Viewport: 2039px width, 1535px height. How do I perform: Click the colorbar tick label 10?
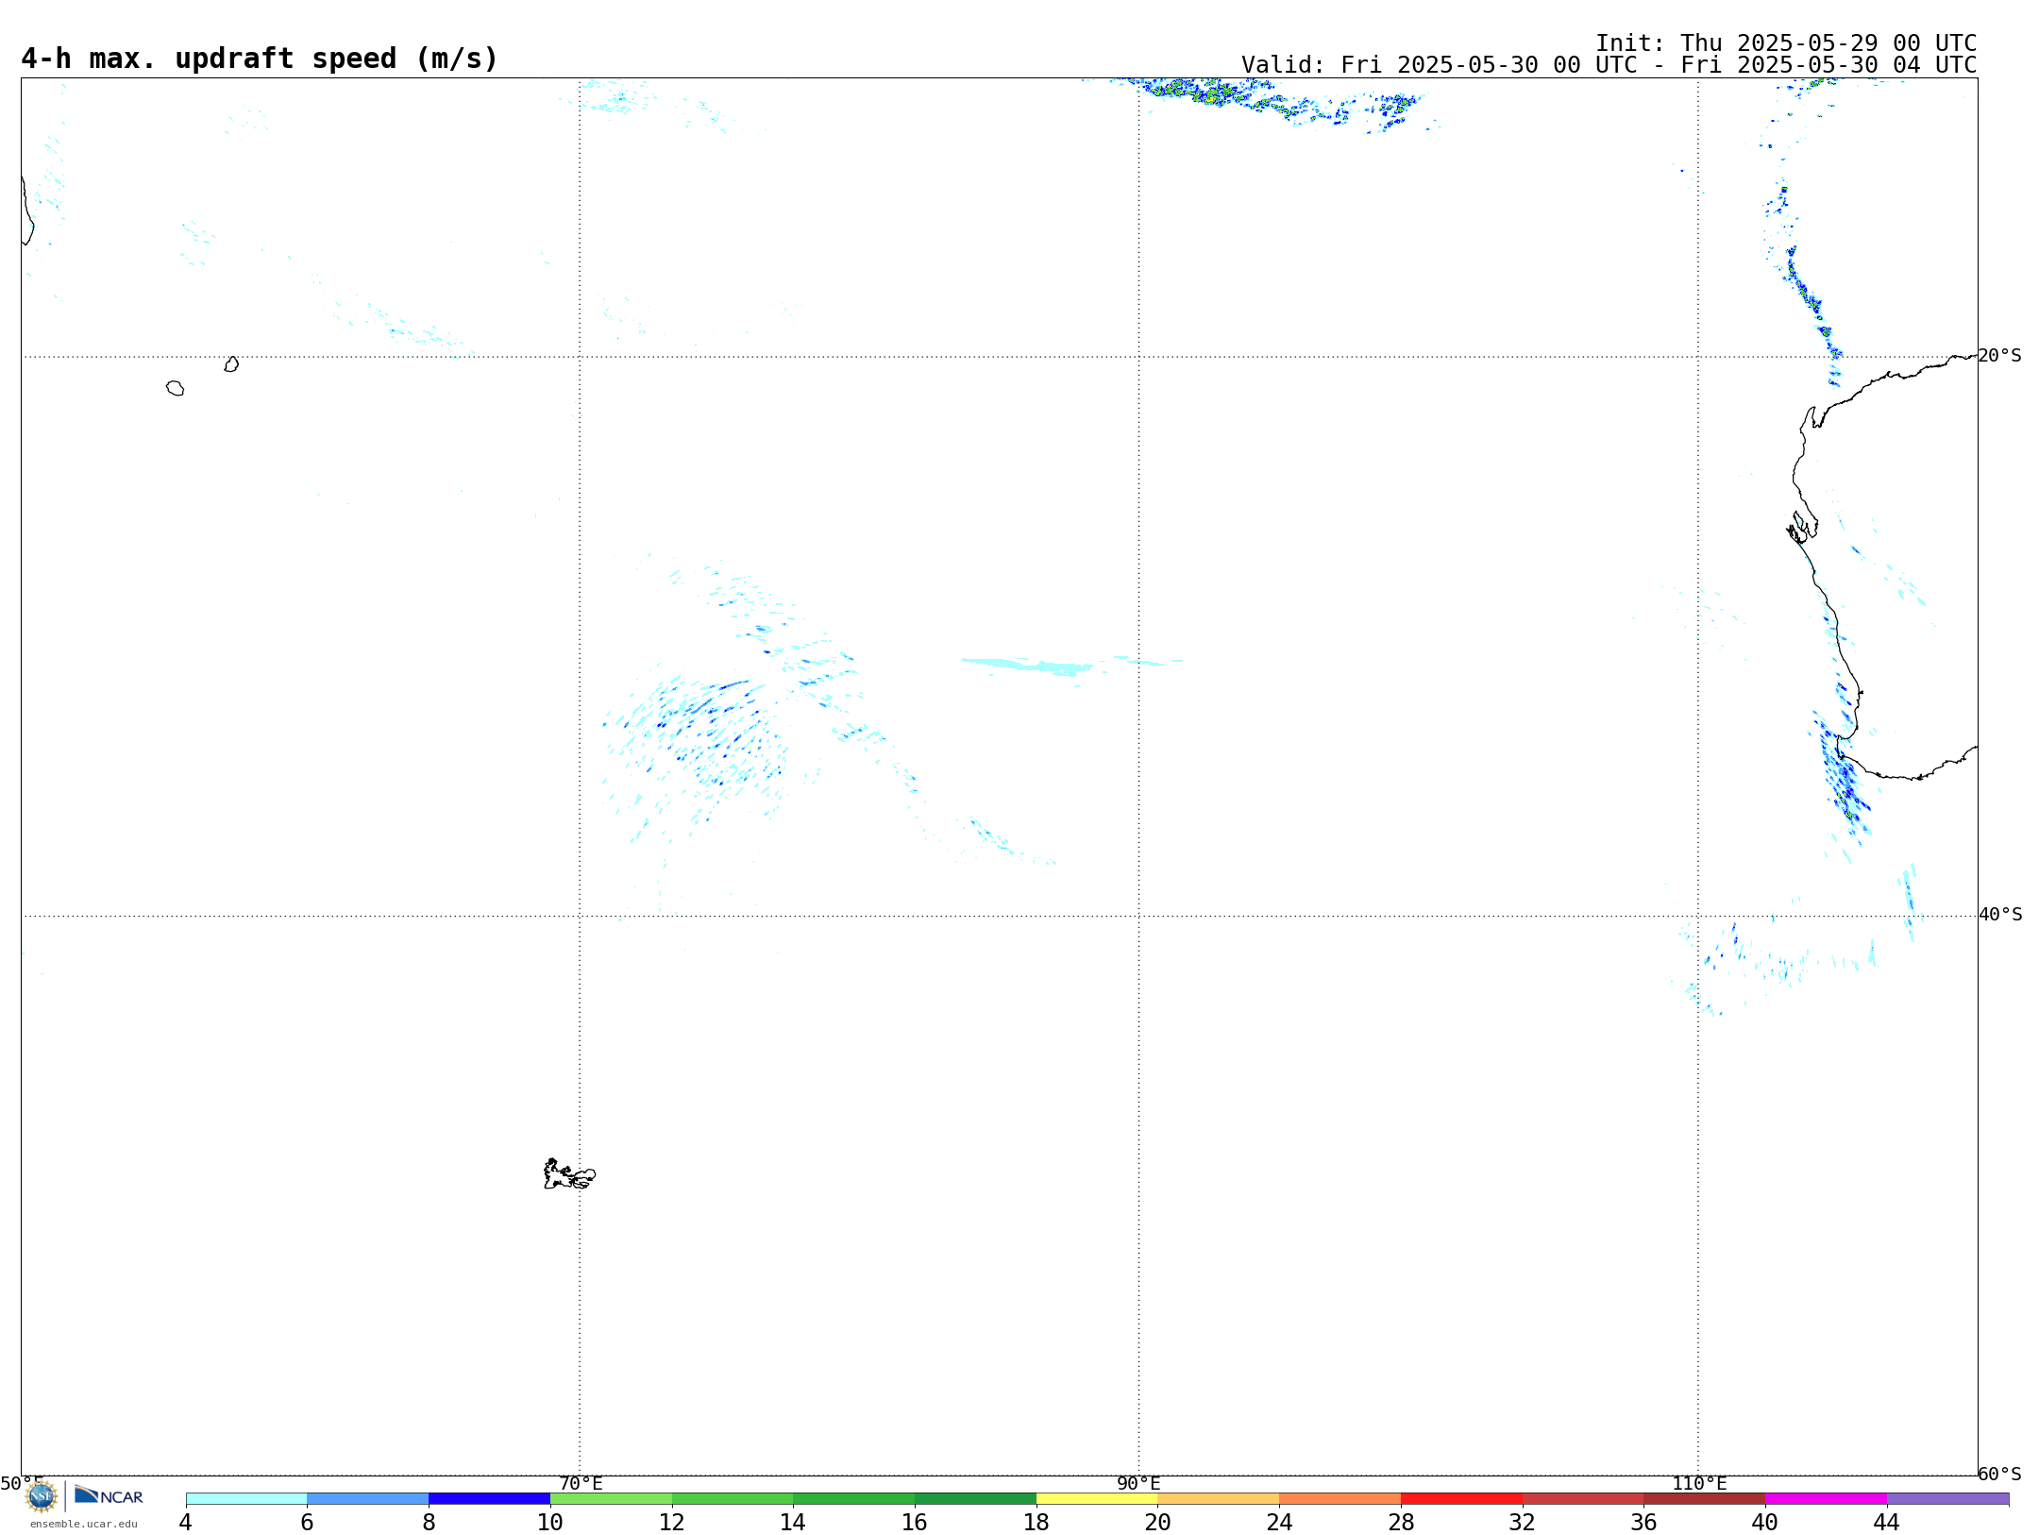tap(550, 1522)
